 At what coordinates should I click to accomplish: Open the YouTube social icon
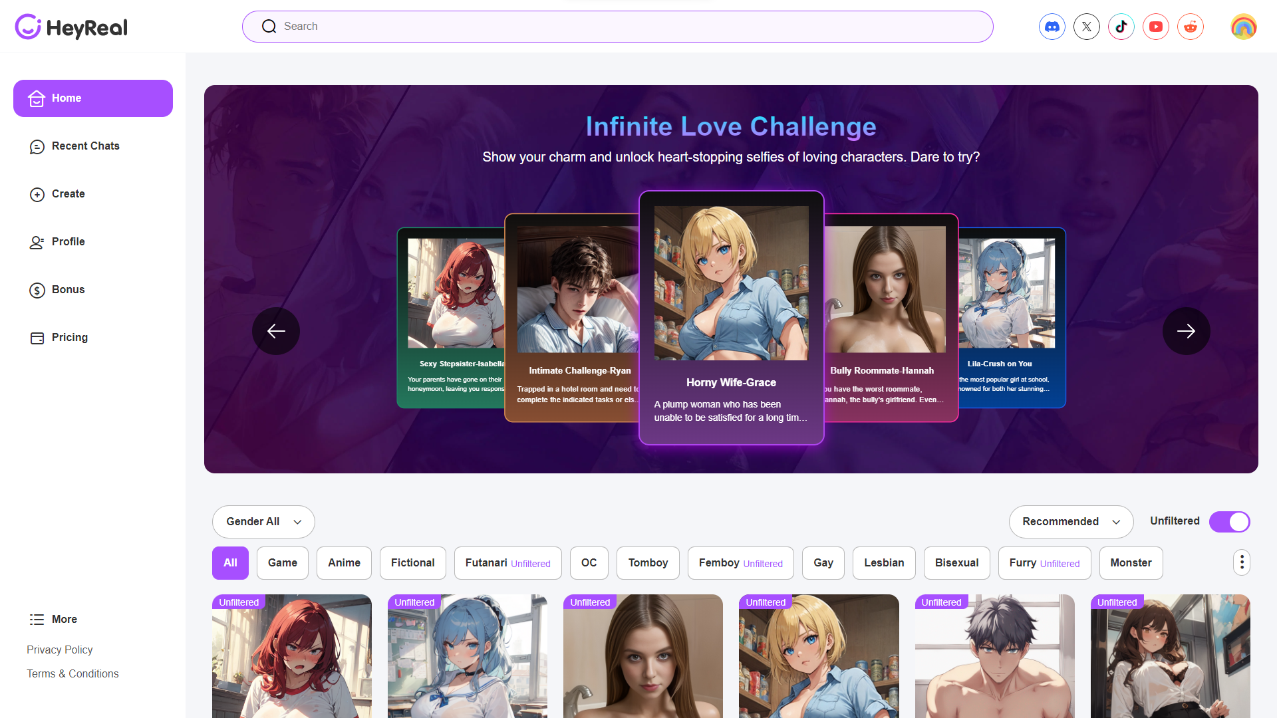1156,27
